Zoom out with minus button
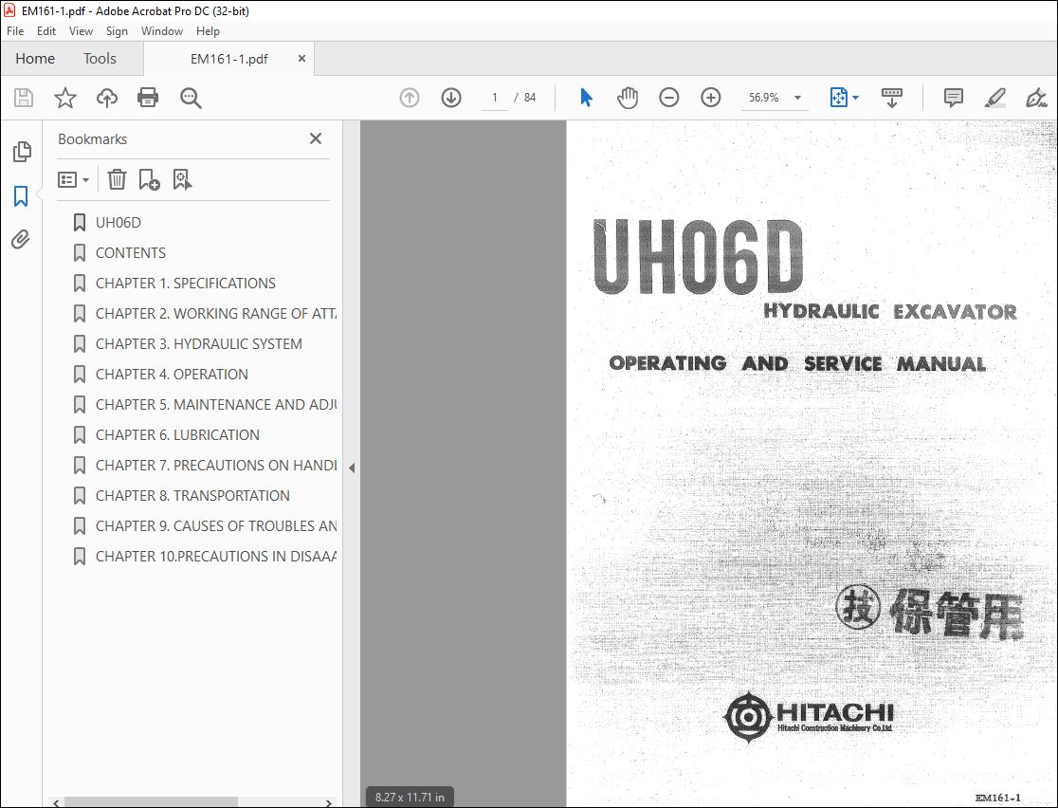The height and width of the screenshot is (808, 1058). [668, 98]
